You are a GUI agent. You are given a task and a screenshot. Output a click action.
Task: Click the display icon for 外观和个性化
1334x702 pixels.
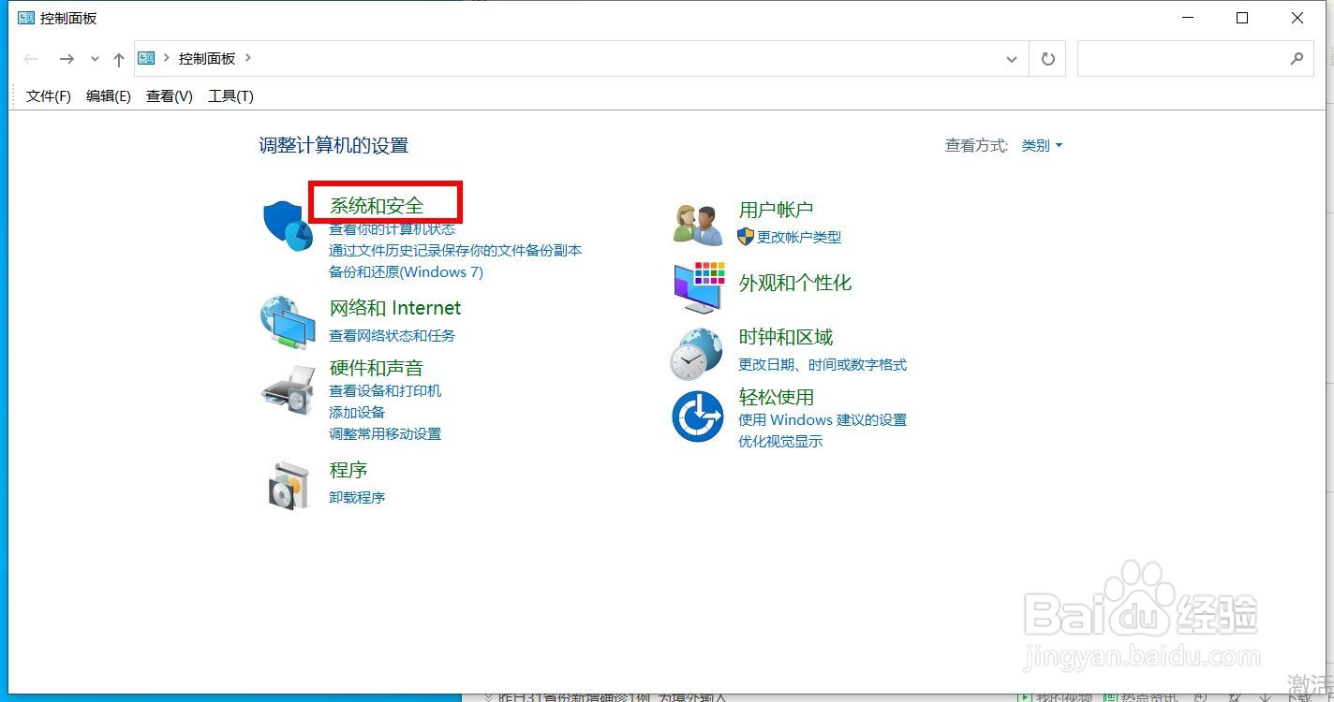[698, 286]
